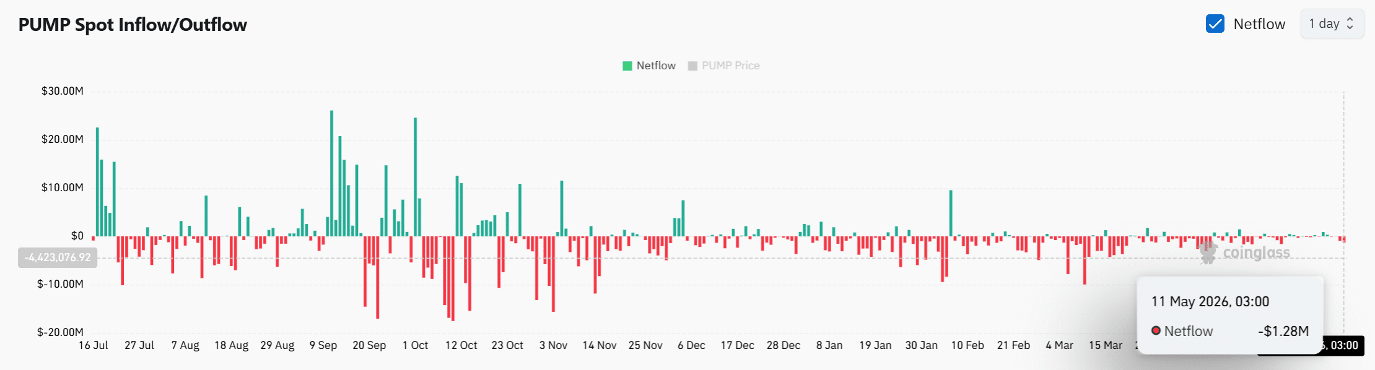Click the tallest green bar near 9 Sep
Image resolution: width=1375 pixels, height=370 pixels.
(x=331, y=173)
